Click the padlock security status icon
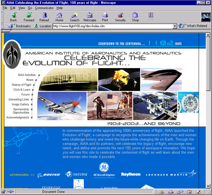 (4, 192)
